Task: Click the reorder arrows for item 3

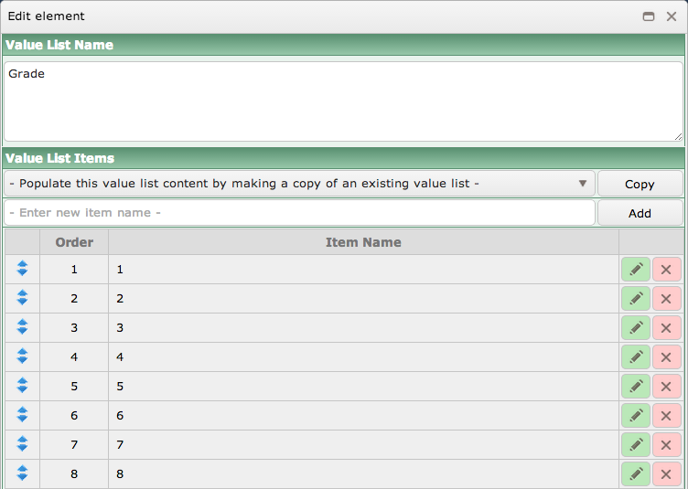Action: tap(22, 327)
